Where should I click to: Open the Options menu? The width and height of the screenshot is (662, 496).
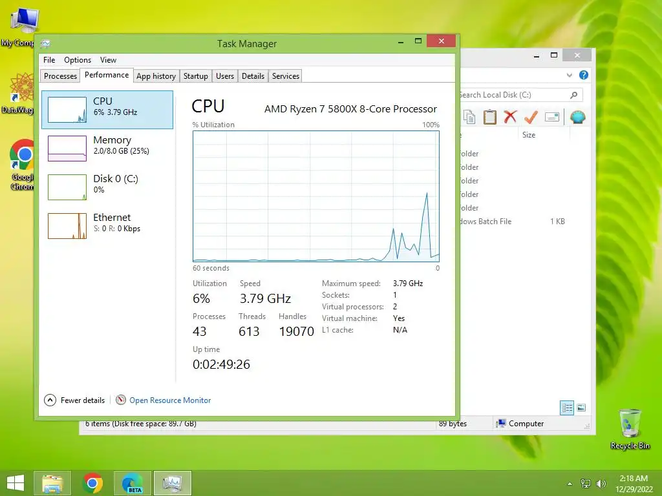78,60
